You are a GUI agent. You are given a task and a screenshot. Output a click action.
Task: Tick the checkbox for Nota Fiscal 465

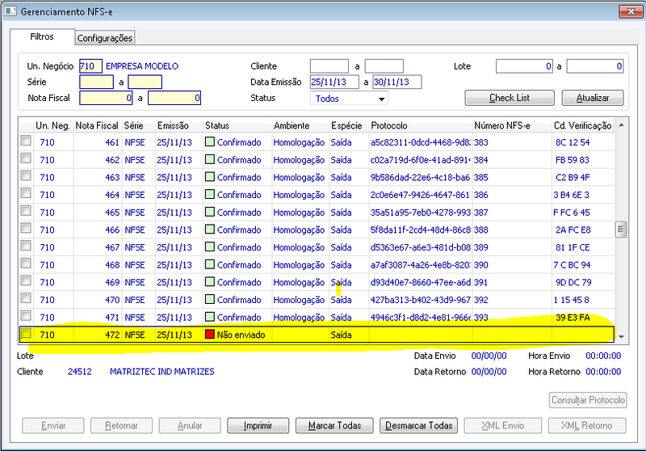tap(26, 211)
